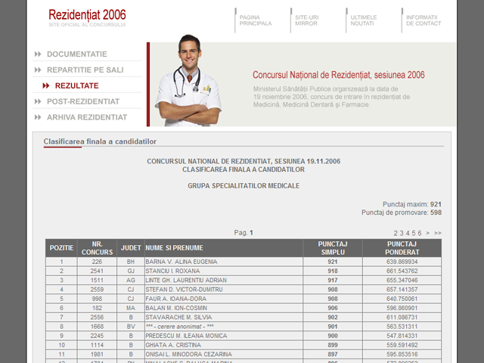The image size is (484, 363).
Task: Jump to results page 6
Action: click(420, 233)
